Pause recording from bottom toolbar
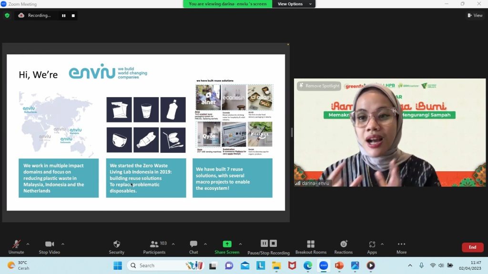 click(x=264, y=243)
